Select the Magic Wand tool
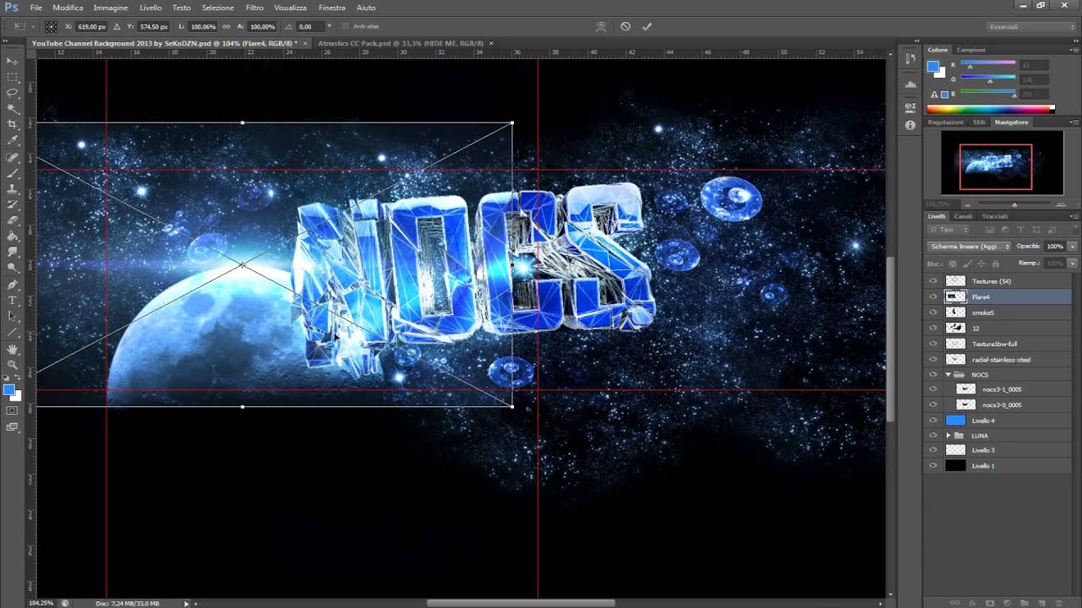1082x608 pixels. coord(13,108)
